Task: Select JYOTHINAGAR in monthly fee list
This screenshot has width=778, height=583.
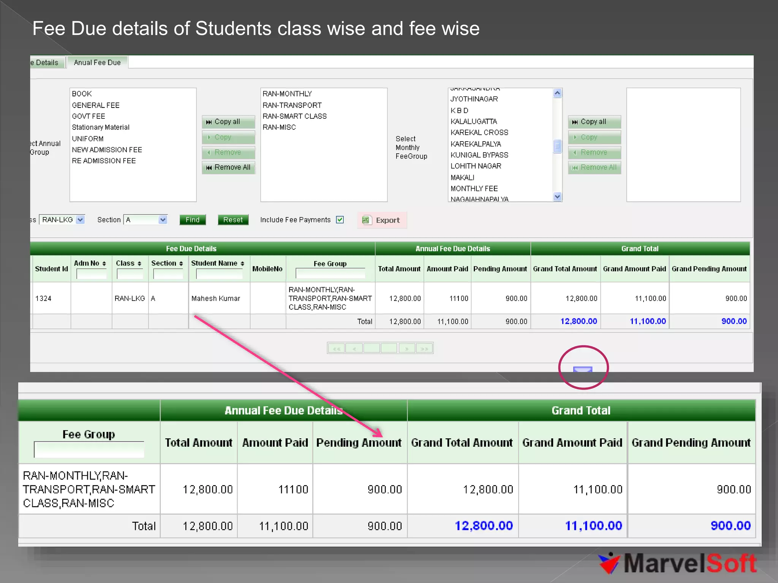Action: (474, 99)
